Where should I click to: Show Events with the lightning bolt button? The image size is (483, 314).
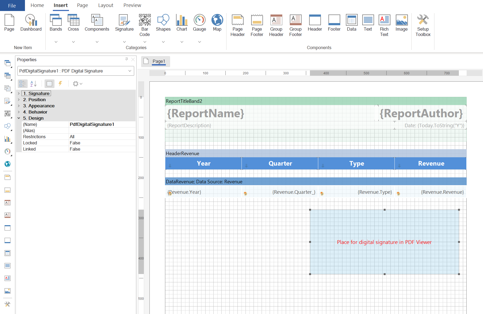60,83
